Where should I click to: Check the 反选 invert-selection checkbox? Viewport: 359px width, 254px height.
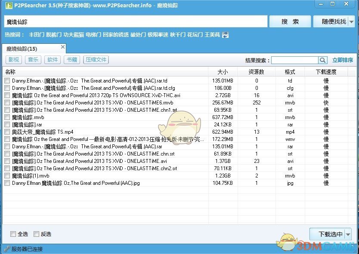point(36,234)
